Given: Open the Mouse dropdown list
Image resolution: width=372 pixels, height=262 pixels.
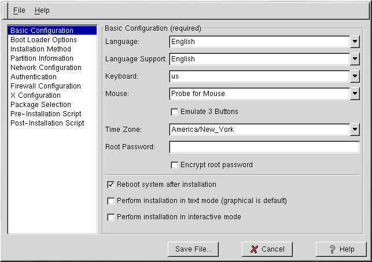Looking at the screenshot, I should point(355,94).
